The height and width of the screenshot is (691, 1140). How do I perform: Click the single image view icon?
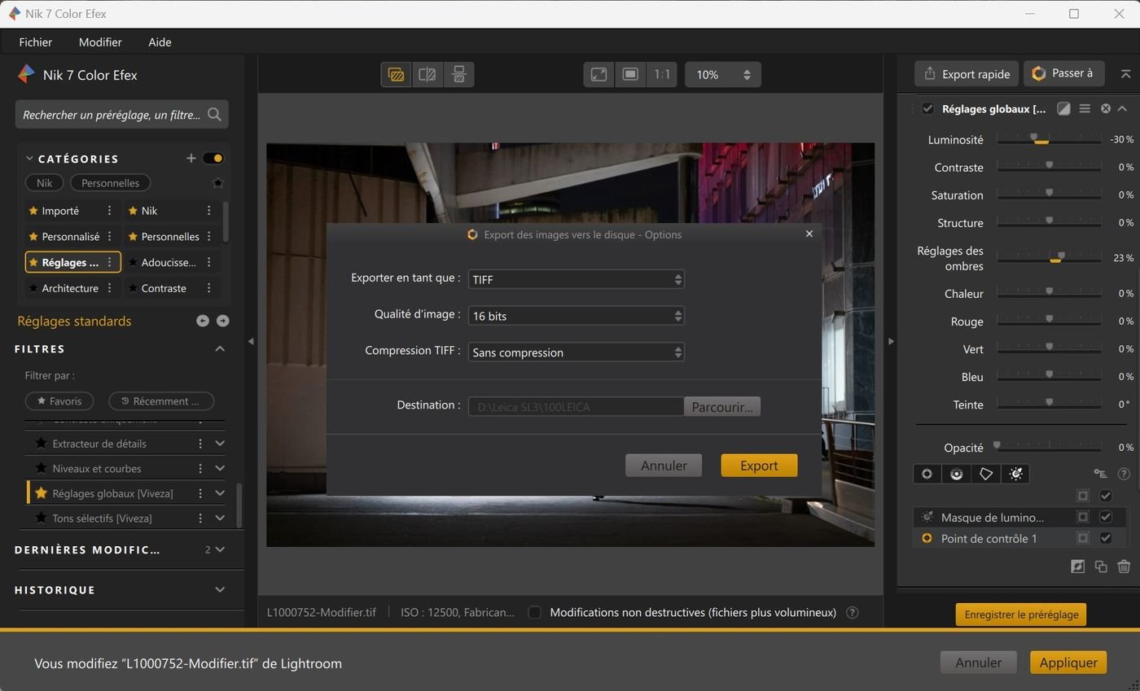[396, 74]
